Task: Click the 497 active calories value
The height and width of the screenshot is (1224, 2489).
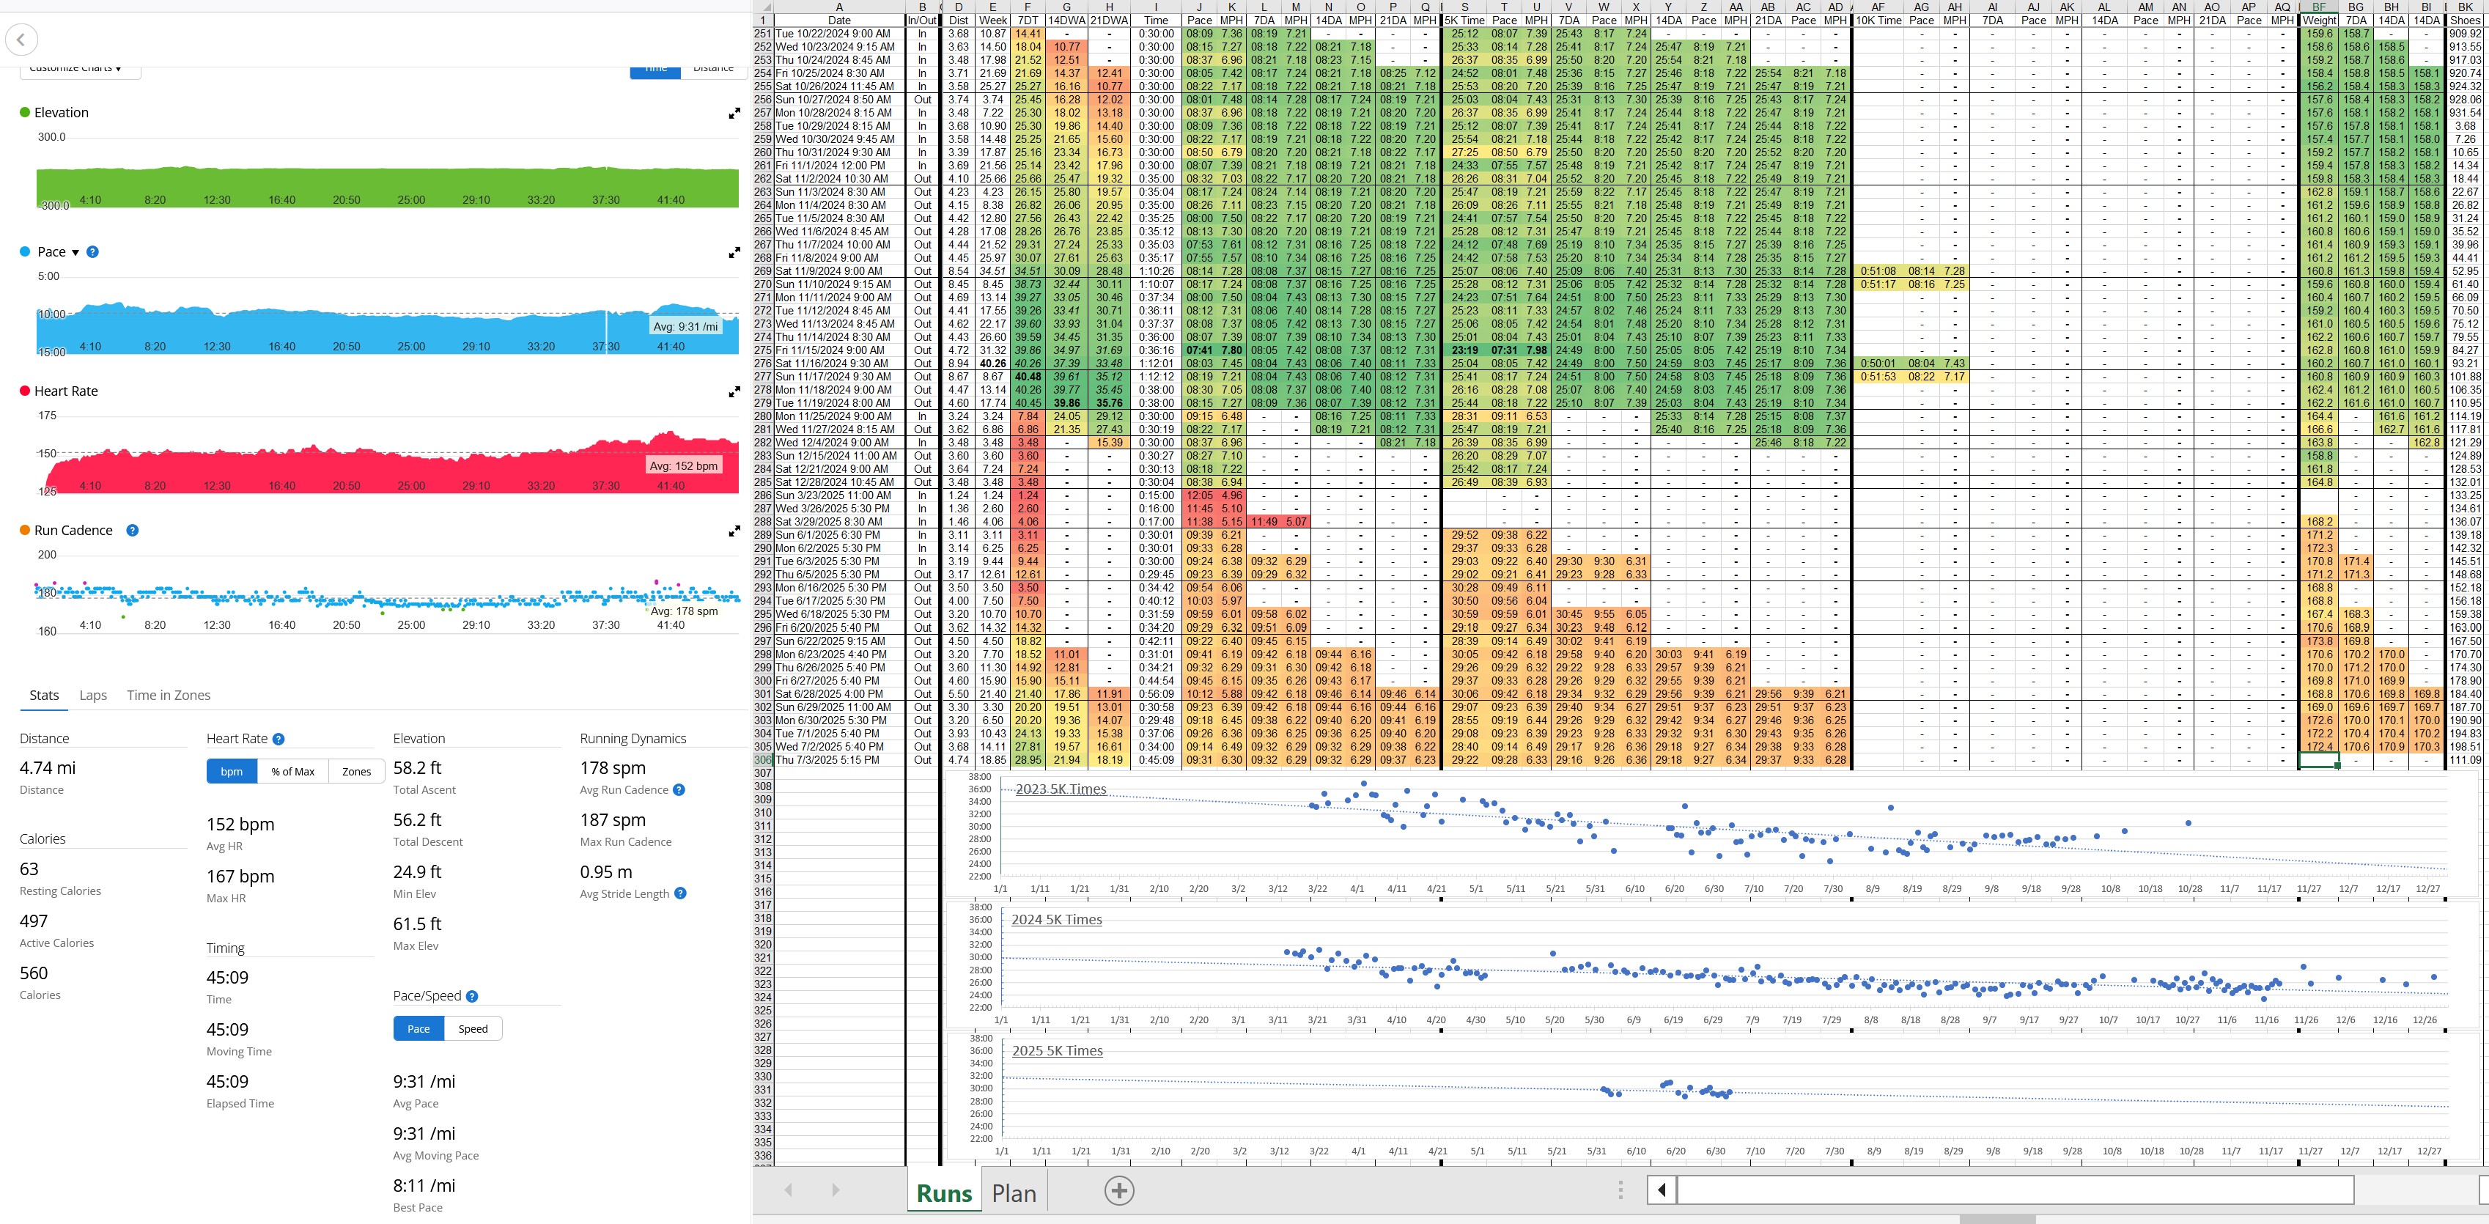Action: pyautogui.click(x=34, y=921)
